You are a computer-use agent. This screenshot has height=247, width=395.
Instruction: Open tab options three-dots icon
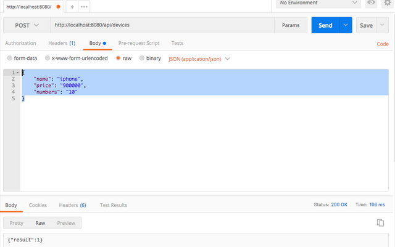point(84,7)
